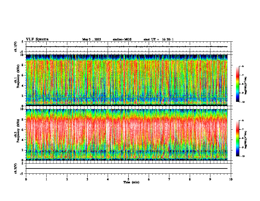Click the '6' kHz tick on ch.1 frequency axis
The height and width of the screenshot is (201, 260).
point(23,76)
